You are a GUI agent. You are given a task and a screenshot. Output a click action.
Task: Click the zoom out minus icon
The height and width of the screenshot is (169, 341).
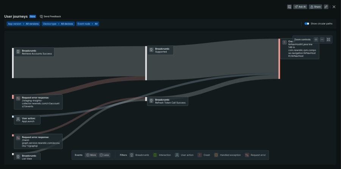pos(322,39)
